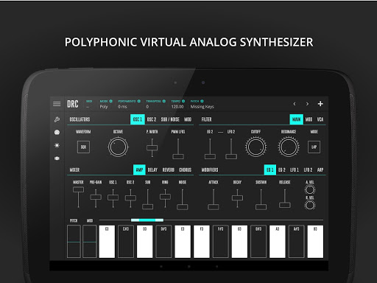Switch to the OSC 2 tab

152,119
